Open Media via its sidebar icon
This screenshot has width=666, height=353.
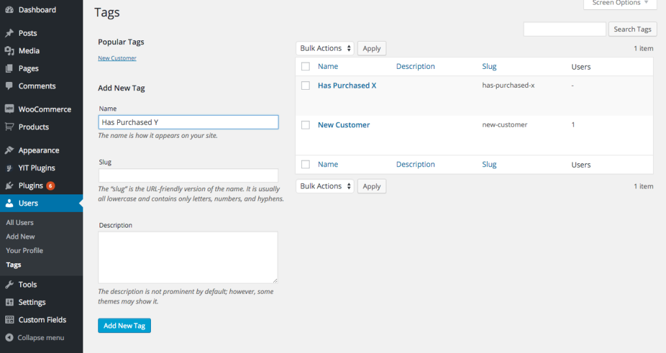(x=9, y=51)
